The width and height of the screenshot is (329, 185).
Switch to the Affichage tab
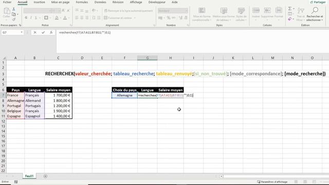(136, 2)
